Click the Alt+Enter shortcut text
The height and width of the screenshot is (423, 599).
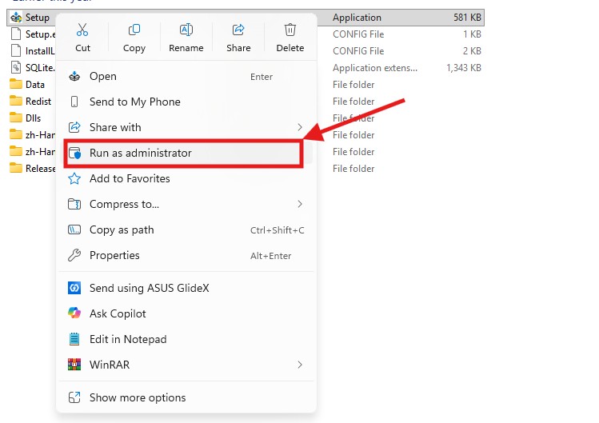pos(271,256)
